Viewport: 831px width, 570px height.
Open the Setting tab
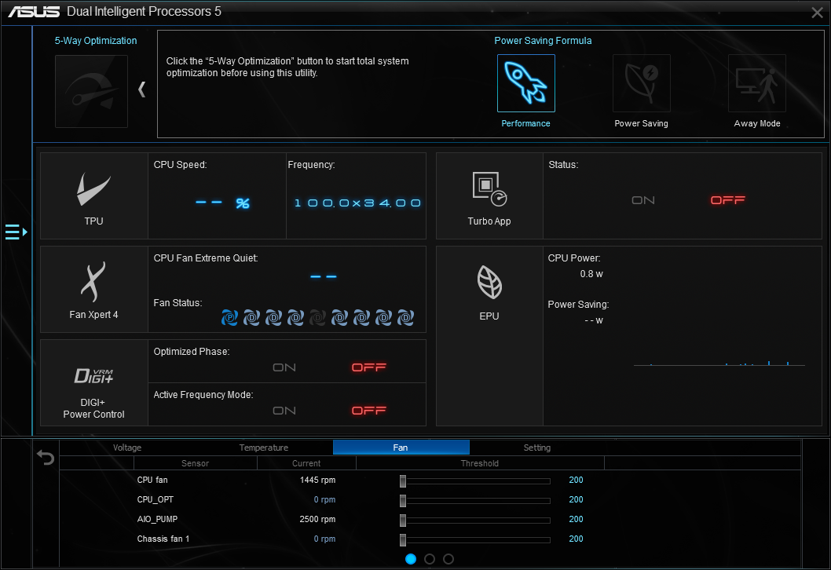pos(537,448)
